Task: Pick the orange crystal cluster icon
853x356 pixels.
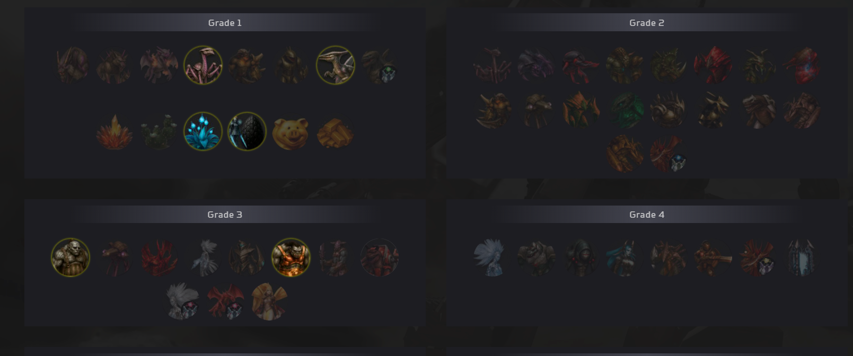Action: tap(115, 132)
